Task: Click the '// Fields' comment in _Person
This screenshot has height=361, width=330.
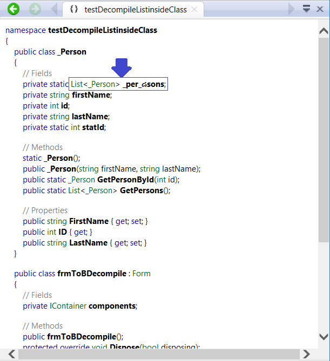Action: pyautogui.click(x=37, y=73)
